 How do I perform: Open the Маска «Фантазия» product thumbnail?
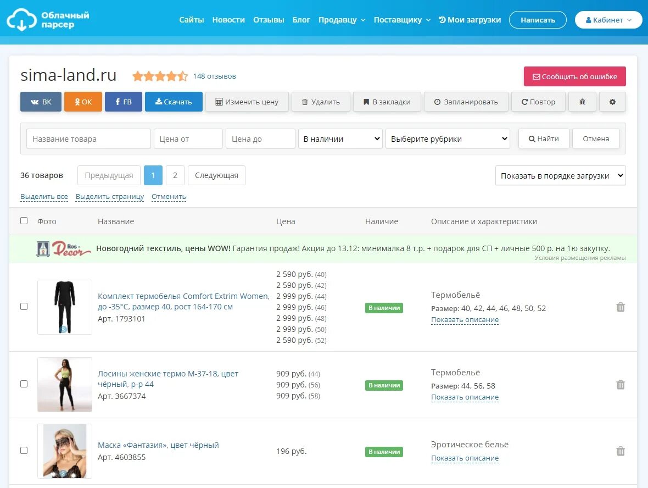[x=65, y=451]
